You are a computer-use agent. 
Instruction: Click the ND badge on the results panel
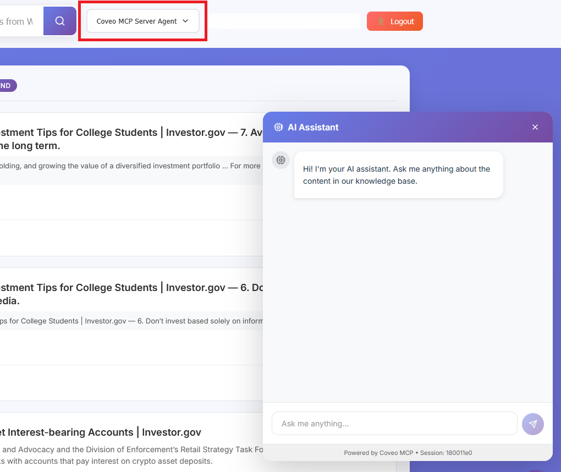pyautogui.click(x=7, y=85)
